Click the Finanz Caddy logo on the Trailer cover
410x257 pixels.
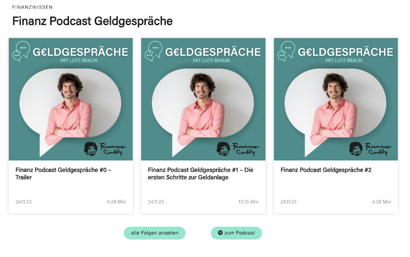click(x=105, y=149)
